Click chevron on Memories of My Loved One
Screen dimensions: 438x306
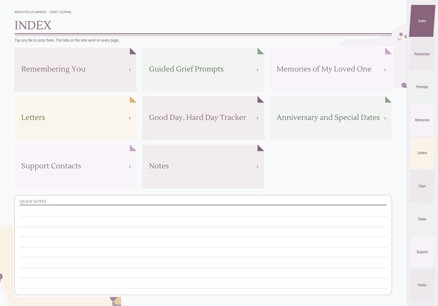[385, 70]
